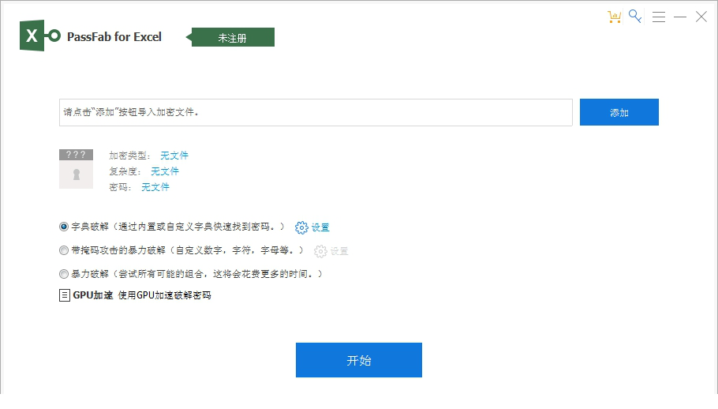Open the hamburger menu icon
The height and width of the screenshot is (409, 718).
tap(659, 17)
